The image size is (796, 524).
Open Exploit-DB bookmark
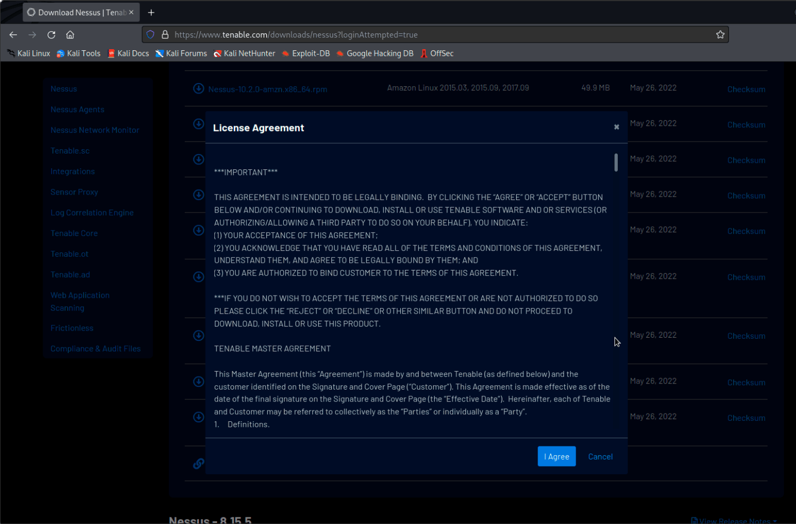click(306, 53)
